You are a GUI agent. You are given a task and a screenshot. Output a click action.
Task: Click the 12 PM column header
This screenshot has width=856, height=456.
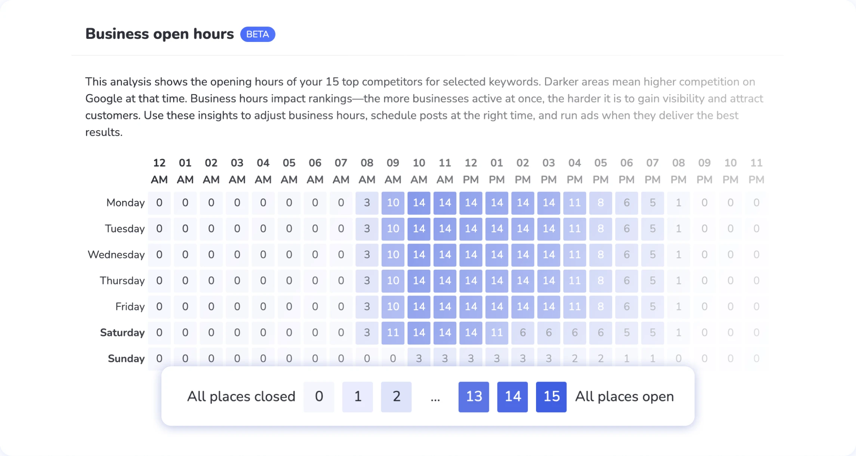coord(471,171)
